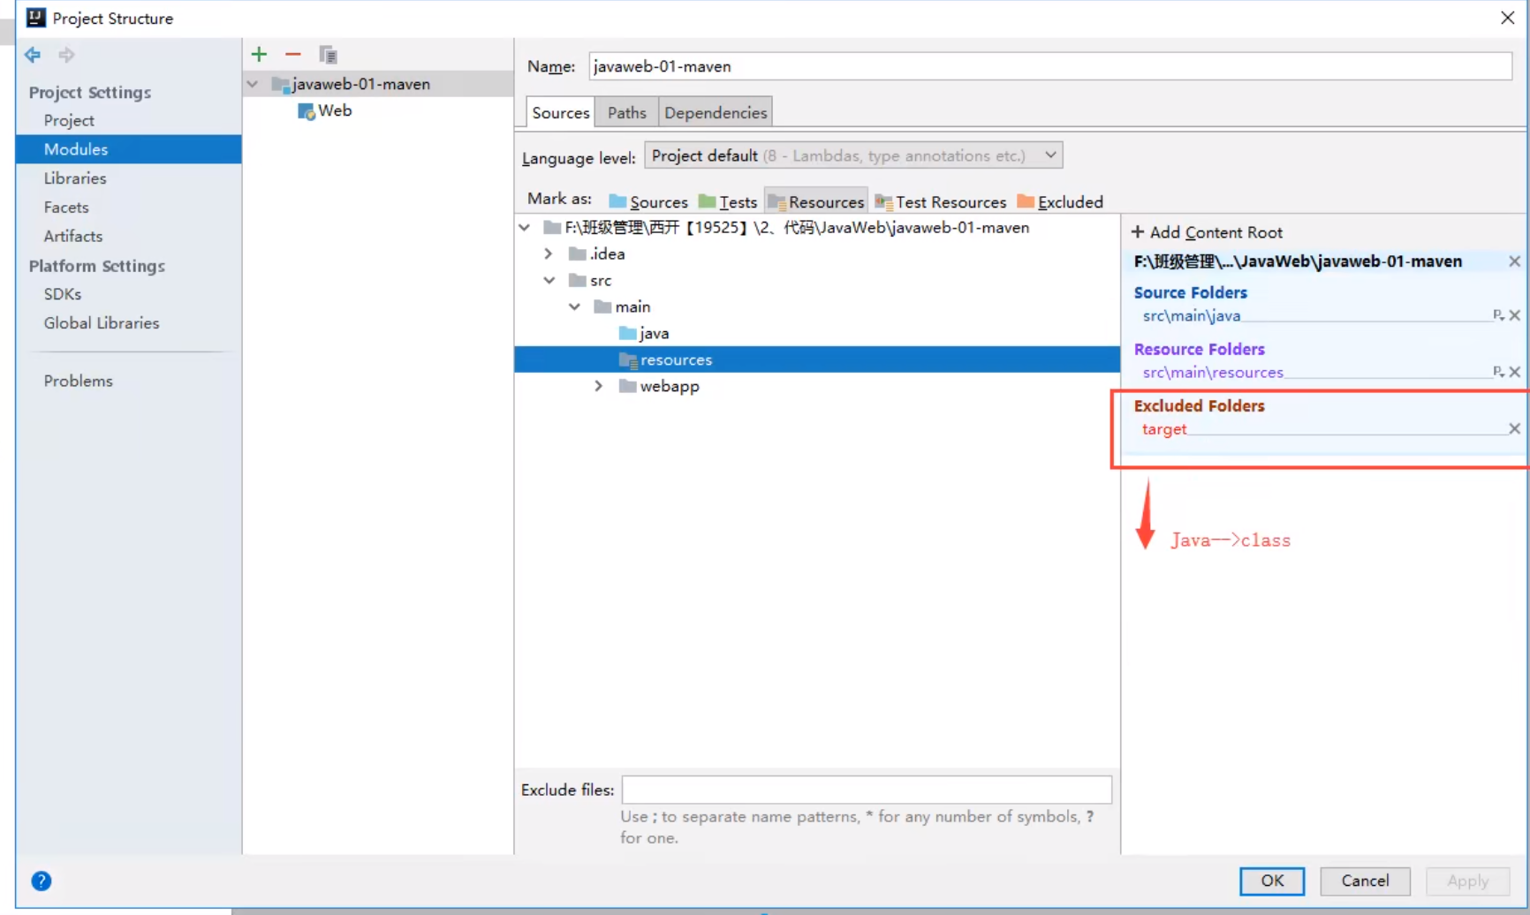Click the Cancel button
Image resolution: width=1530 pixels, height=915 pixels.
[x=1365, y=881]
